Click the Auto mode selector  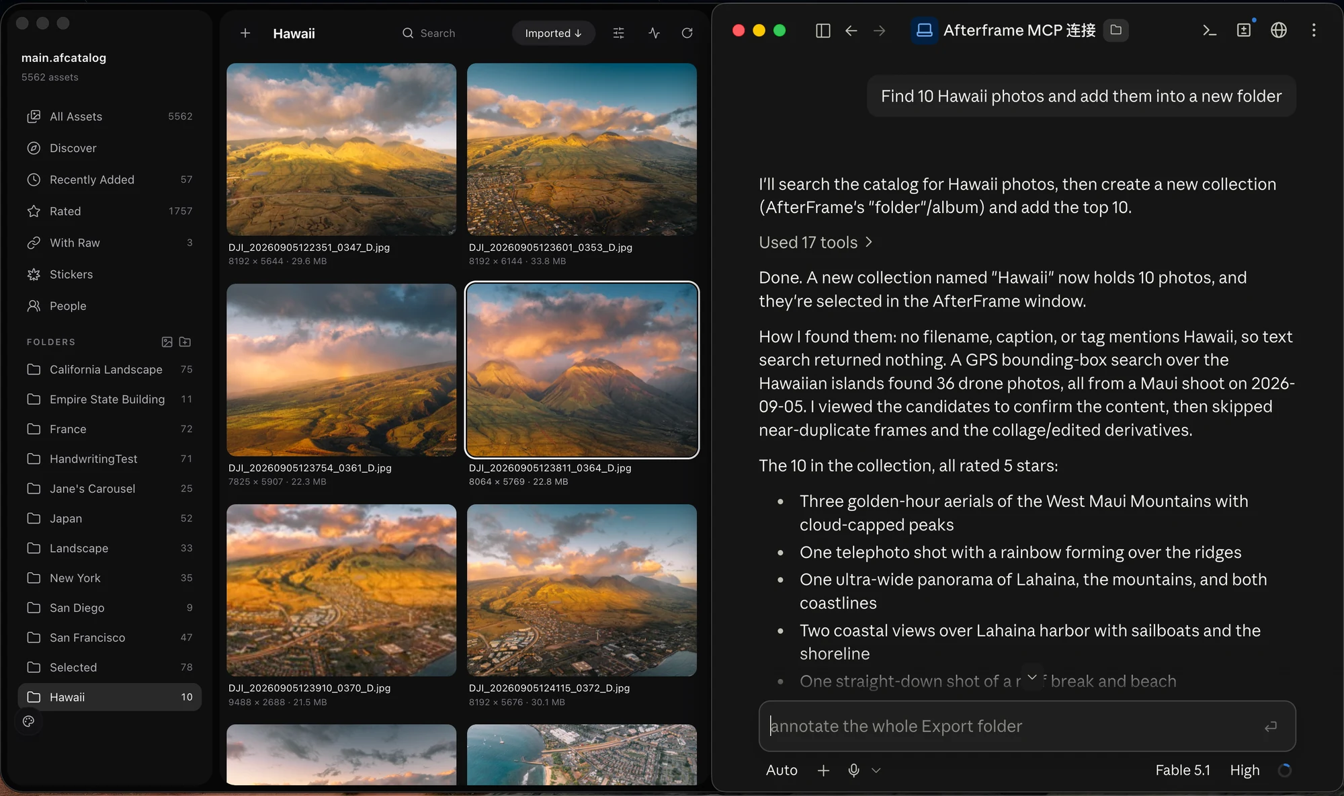(x=782, y=770)
